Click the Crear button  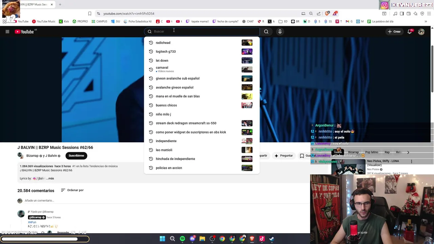click(x=394, y=32)
